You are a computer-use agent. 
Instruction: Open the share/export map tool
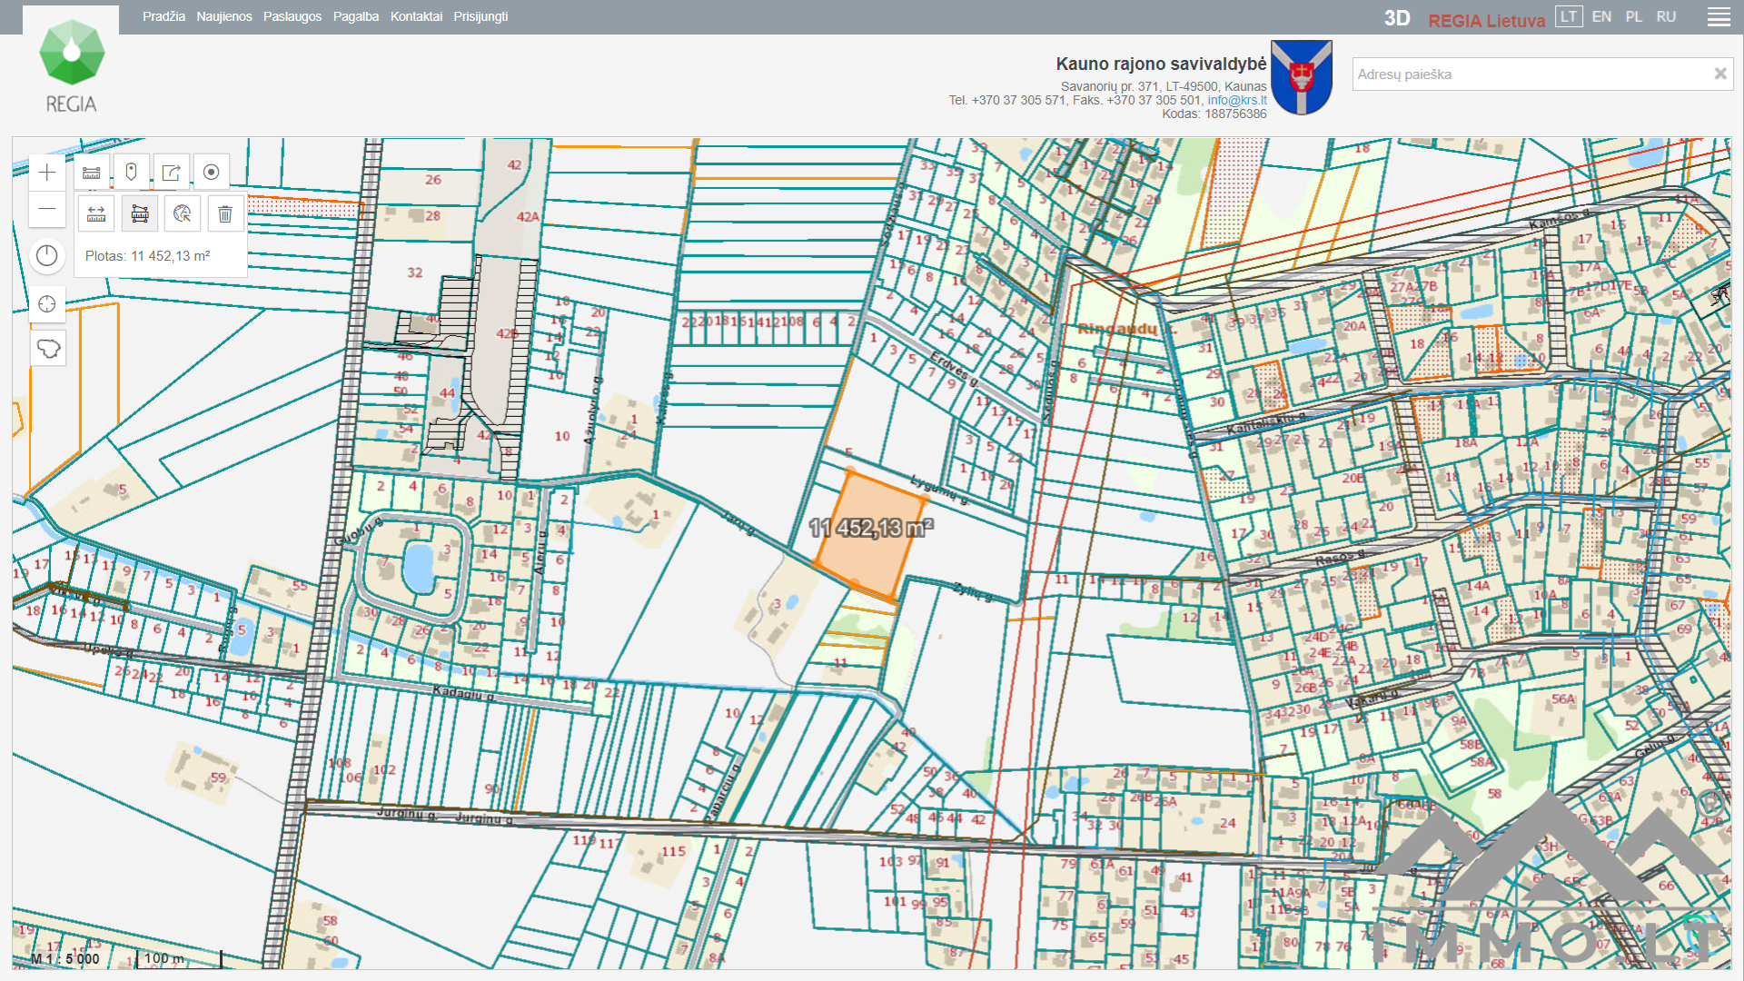(172, 173)
